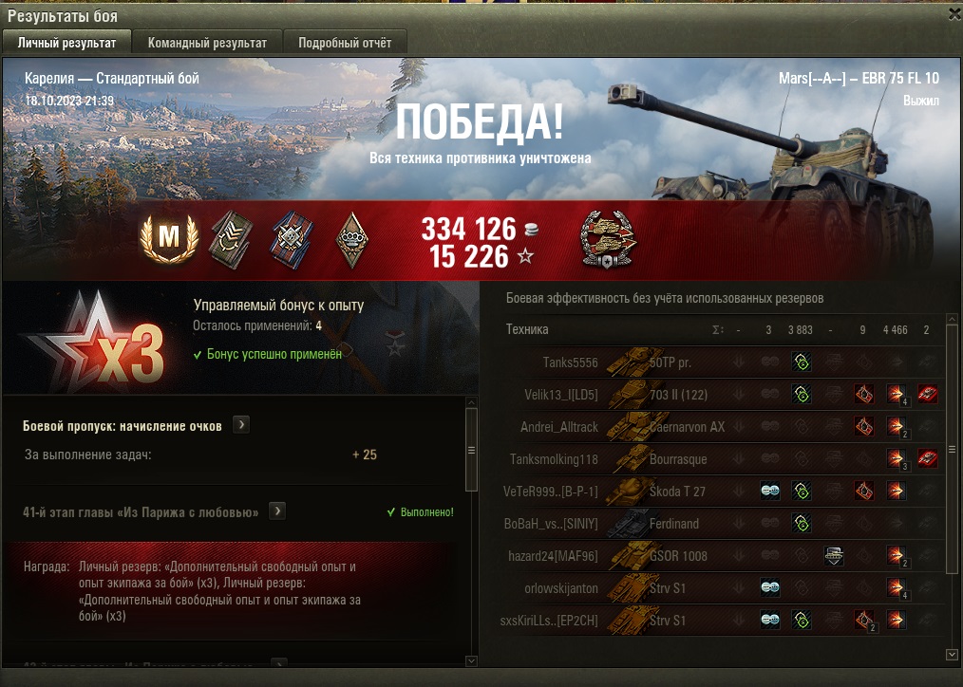The width and height of the screenshot is (963, 687).
Task: Click the spotted icon in VeTeR999 row
Action: 770,491
